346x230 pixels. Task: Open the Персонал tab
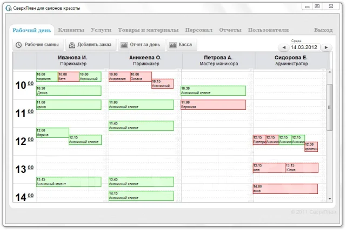coord(198,30)
